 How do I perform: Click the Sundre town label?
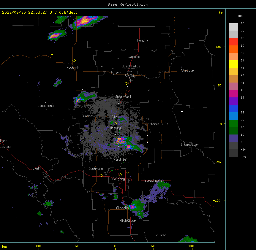pyautogui.click(x=87, y=116)
